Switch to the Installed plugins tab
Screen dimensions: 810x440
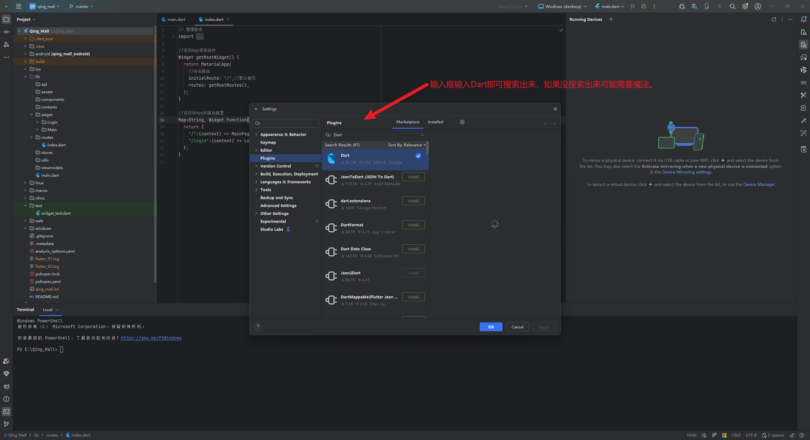tap(435, 122)
